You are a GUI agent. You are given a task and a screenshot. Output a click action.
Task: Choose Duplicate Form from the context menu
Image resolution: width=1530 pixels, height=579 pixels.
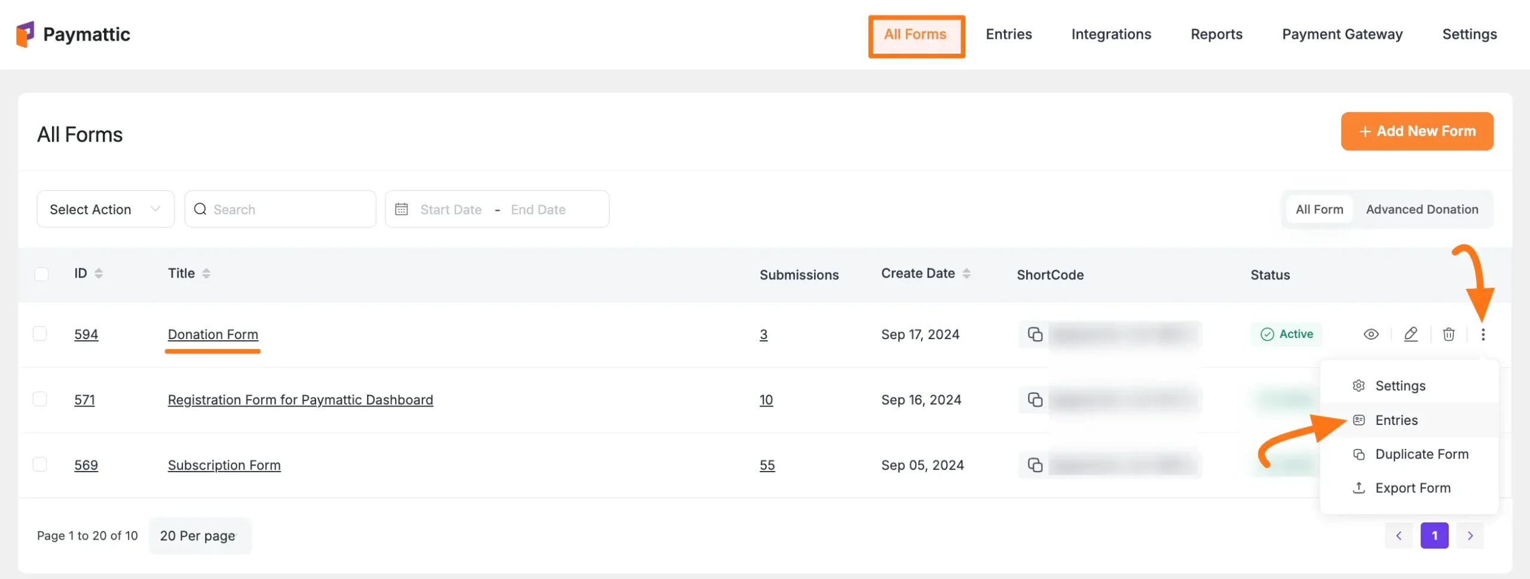tap(1422, 454)
